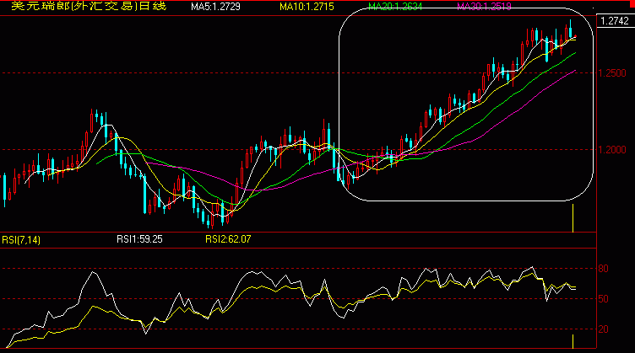Click the RSI 20 level label
This screenshot has width=635, height=353.
coord(603,329)
